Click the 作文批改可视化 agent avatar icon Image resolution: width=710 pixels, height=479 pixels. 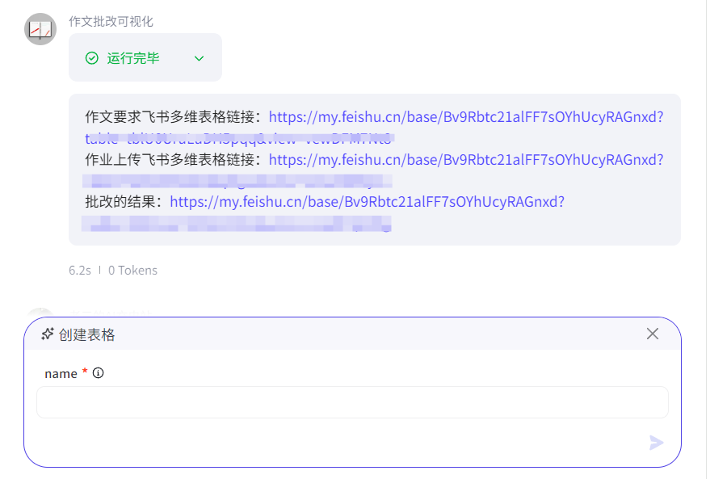[x=40, y=28]
